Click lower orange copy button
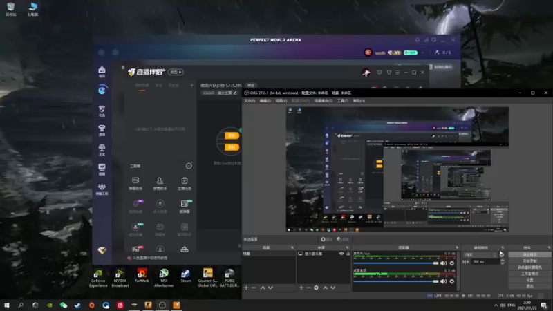 [x=232, y=147]
